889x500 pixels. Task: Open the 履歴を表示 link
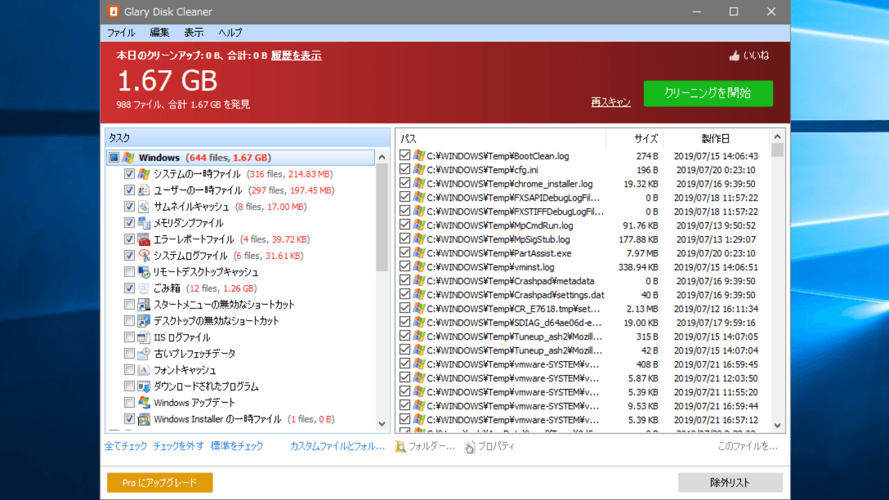pos(297,56)
